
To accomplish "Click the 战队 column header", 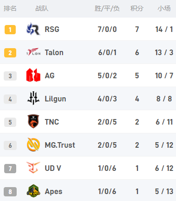I will pos(42,8).
